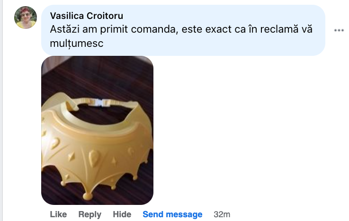Hide this comment

(122, 214)
